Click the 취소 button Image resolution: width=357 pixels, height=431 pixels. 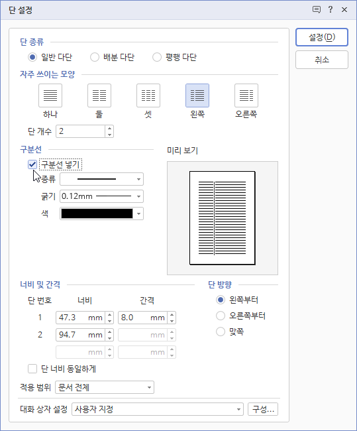pyautogui.click(x=322, y=60)
